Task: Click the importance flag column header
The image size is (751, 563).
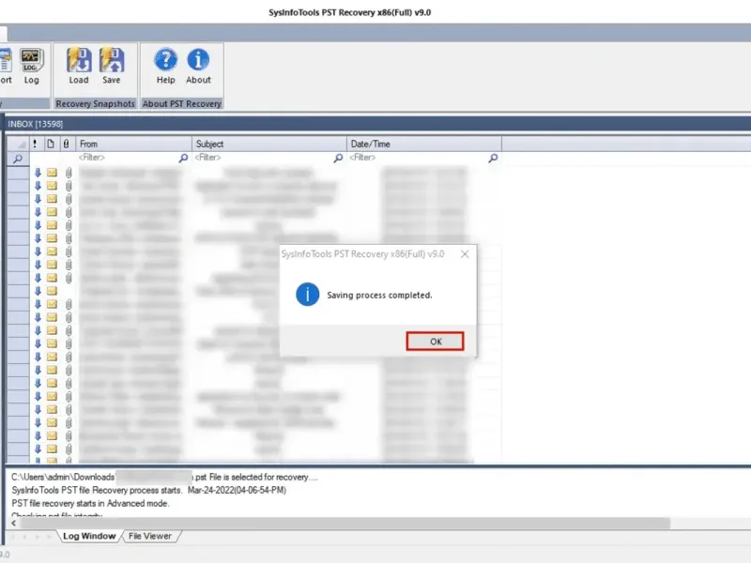Action: 35,144
